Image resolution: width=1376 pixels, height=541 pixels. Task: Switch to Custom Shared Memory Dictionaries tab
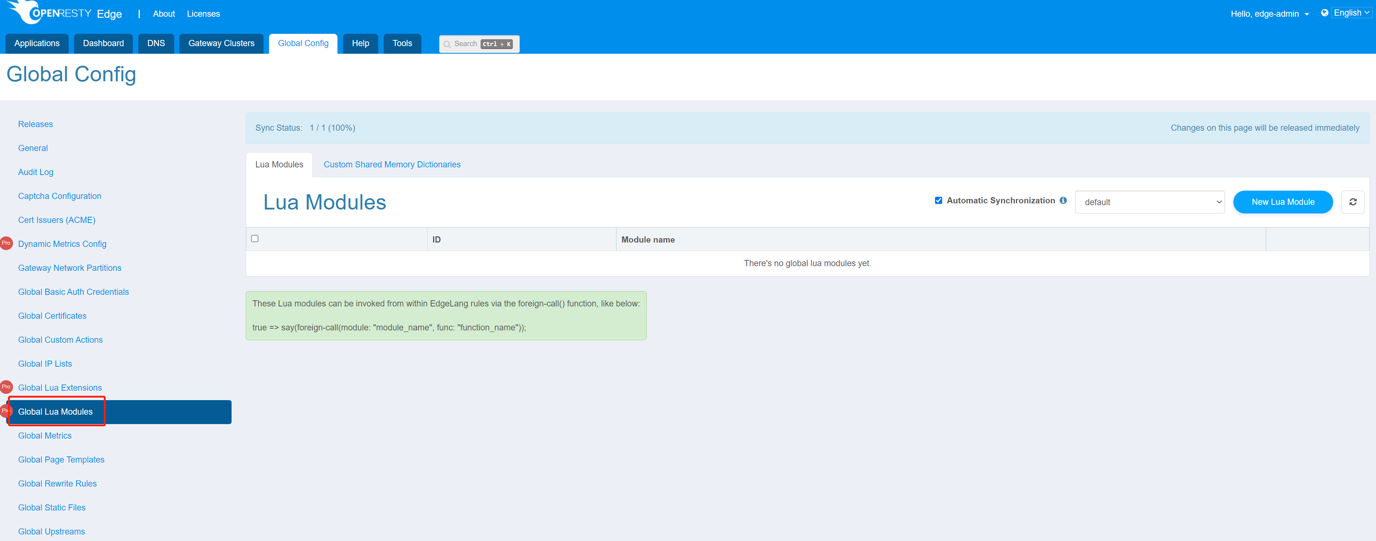[392, 164]
